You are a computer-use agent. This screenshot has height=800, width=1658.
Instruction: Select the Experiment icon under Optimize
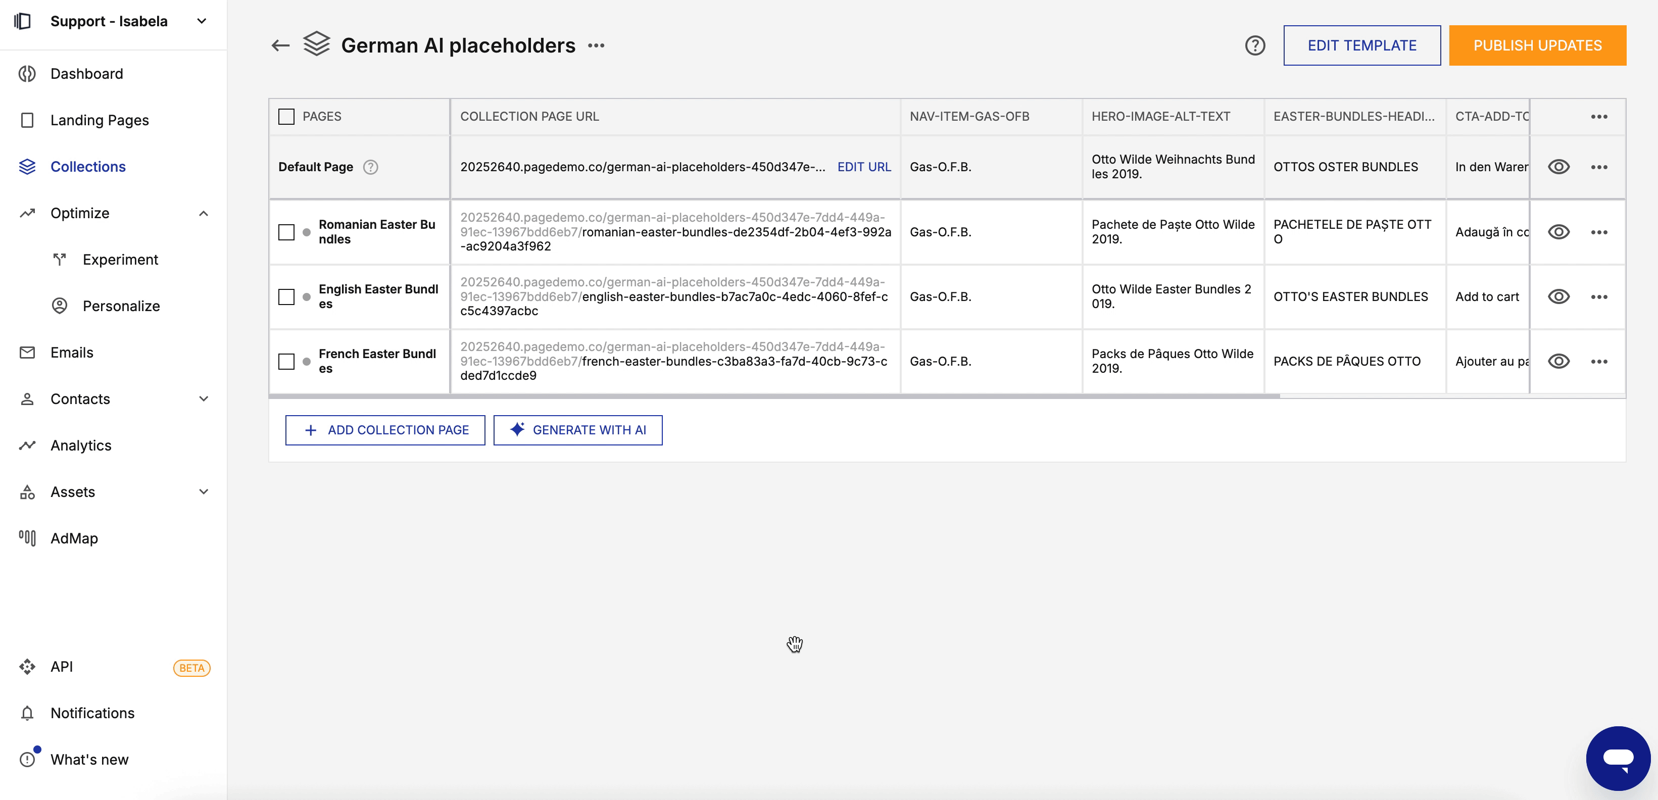(x=59, y=260)
